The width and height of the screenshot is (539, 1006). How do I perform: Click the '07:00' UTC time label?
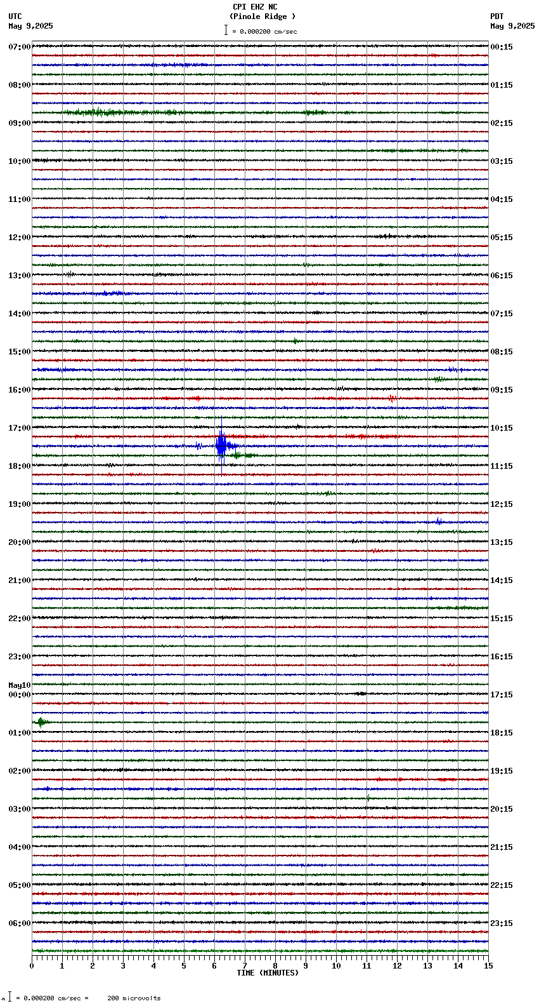[20, 47]
